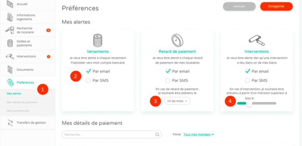The width and height of the screenshot is (302, 146).
Task: Expand the Tous mes mandats filter
Action: [x=198, y=135]
